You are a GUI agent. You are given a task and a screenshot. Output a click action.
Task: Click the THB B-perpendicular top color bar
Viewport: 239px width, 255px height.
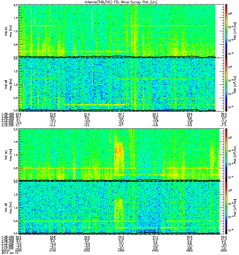point(226,31)
